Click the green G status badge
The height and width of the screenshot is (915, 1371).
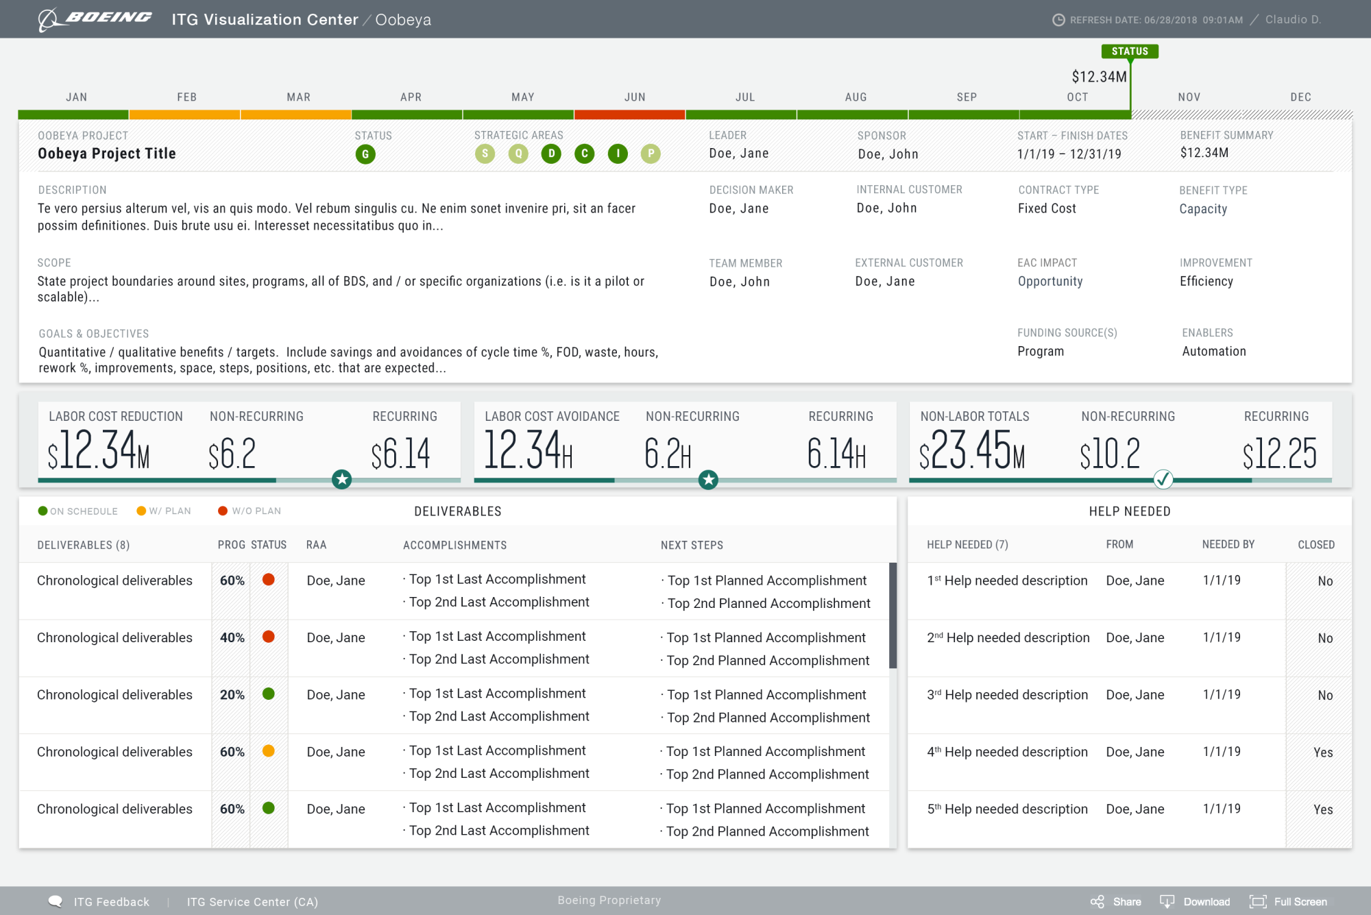pyautogui.click(x=365, y=154)
